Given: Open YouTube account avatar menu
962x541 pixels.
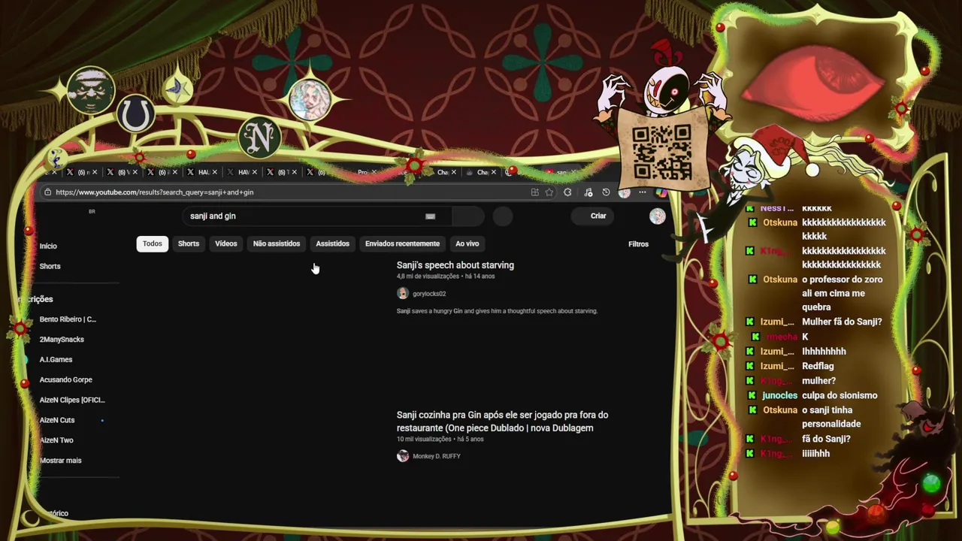Looking at the screenshot, I should [658, 216].
